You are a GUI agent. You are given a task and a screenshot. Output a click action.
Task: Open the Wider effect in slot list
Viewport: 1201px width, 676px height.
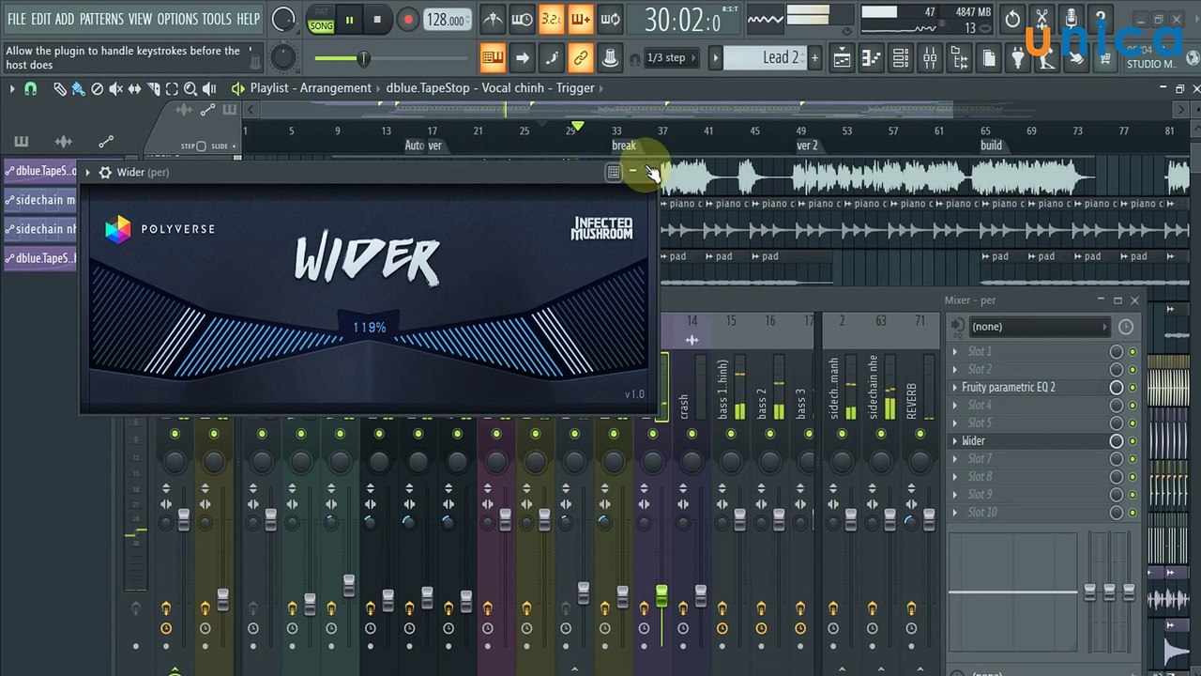[973, 440]
